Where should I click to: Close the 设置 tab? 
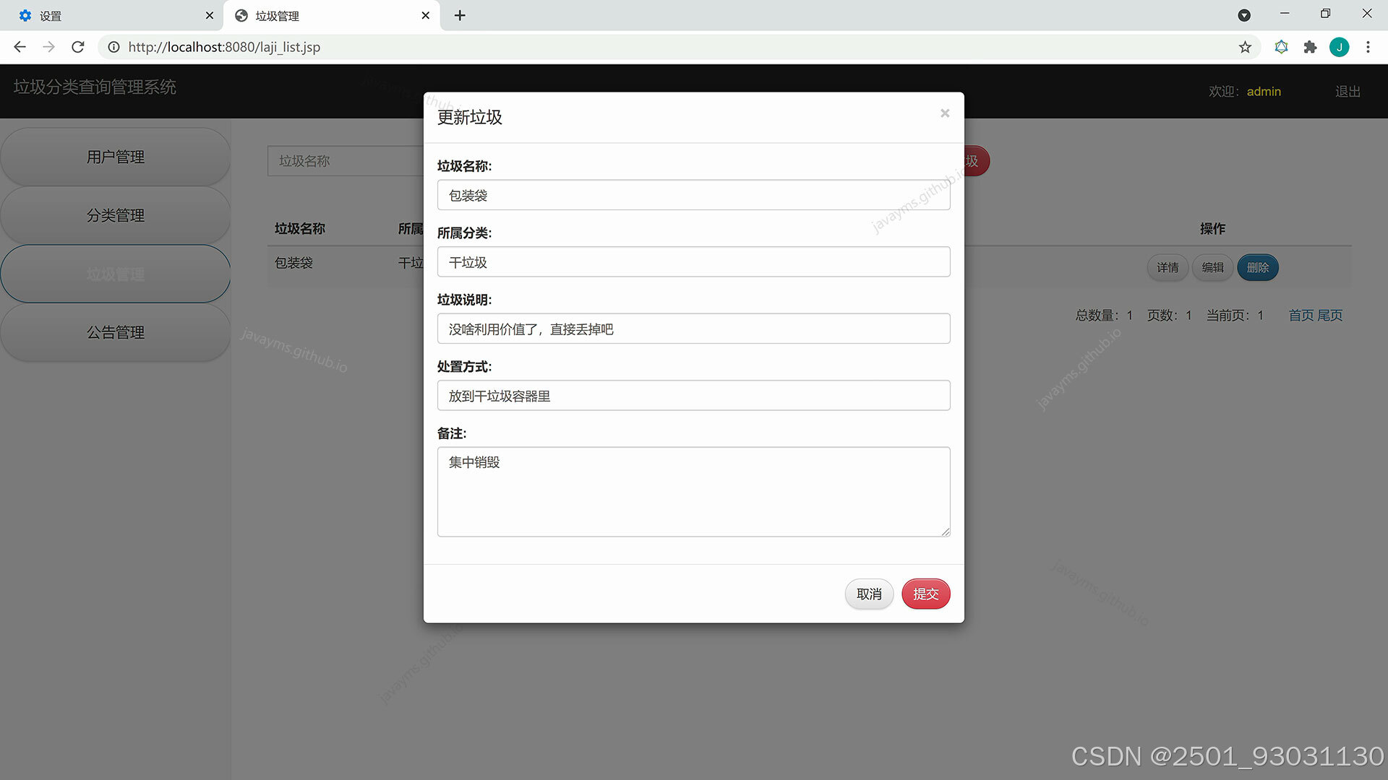pos(209,15)
